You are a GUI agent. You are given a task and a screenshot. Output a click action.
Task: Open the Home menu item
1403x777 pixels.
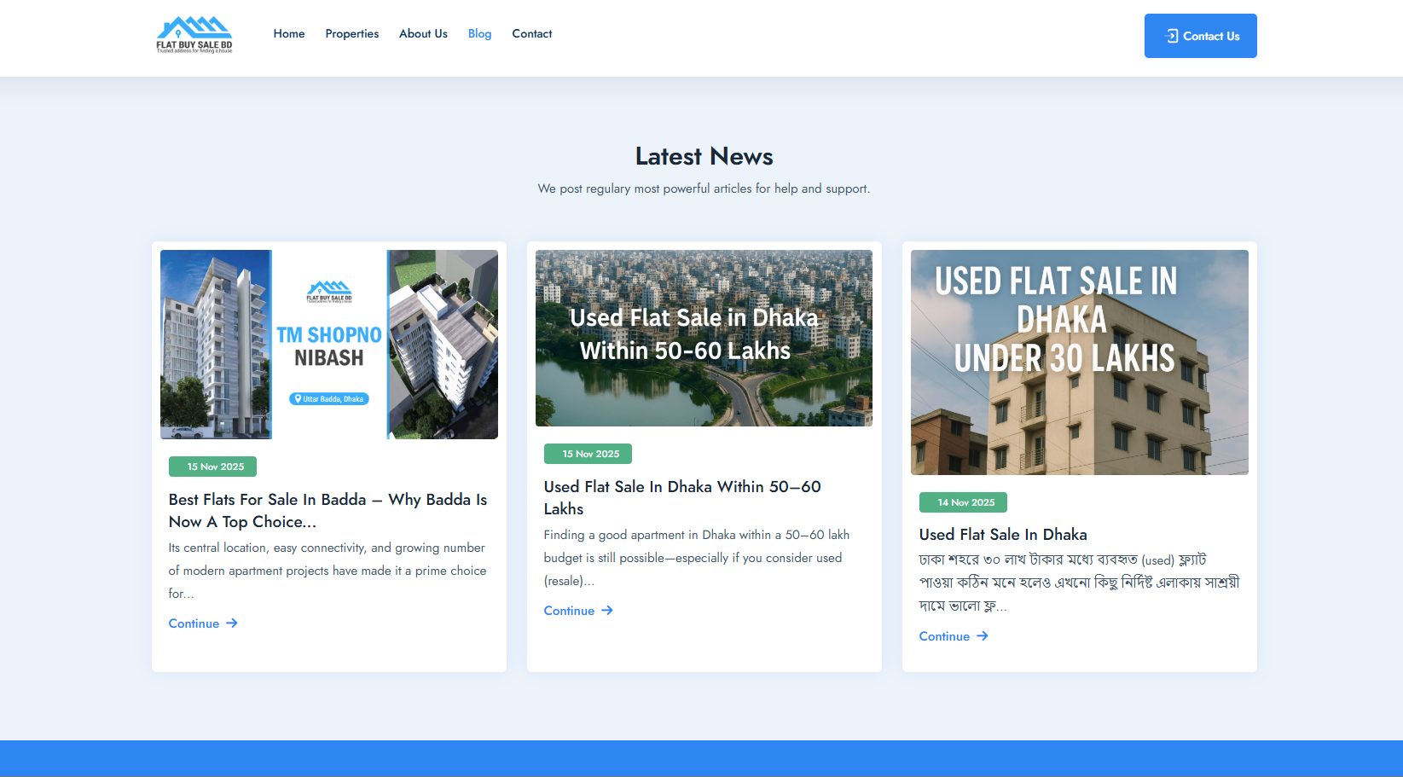tap(288, 34)
